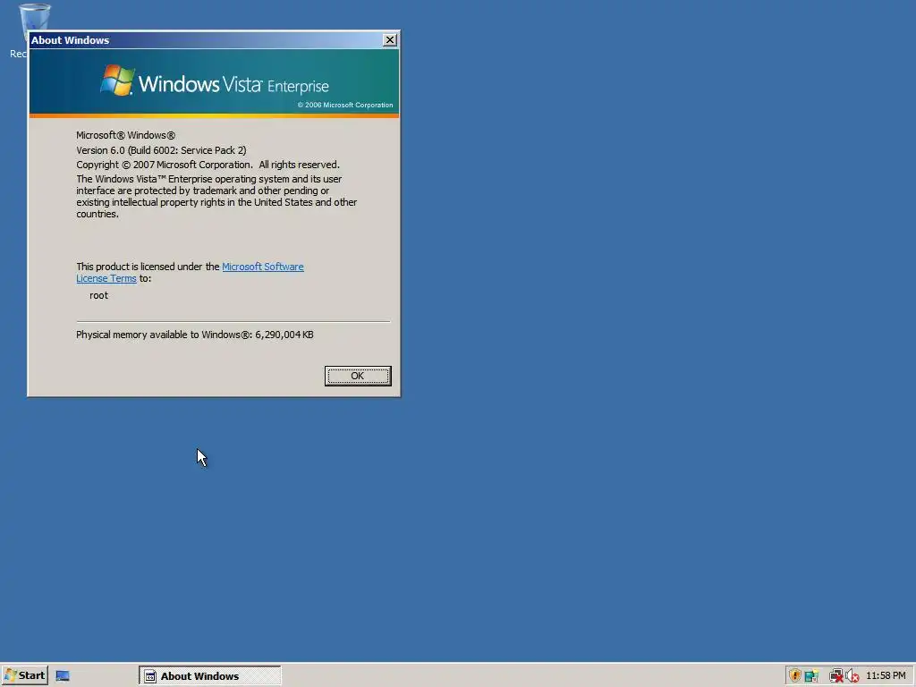Click the Microsoft® Windows® product name text

[x=125, y=135]
